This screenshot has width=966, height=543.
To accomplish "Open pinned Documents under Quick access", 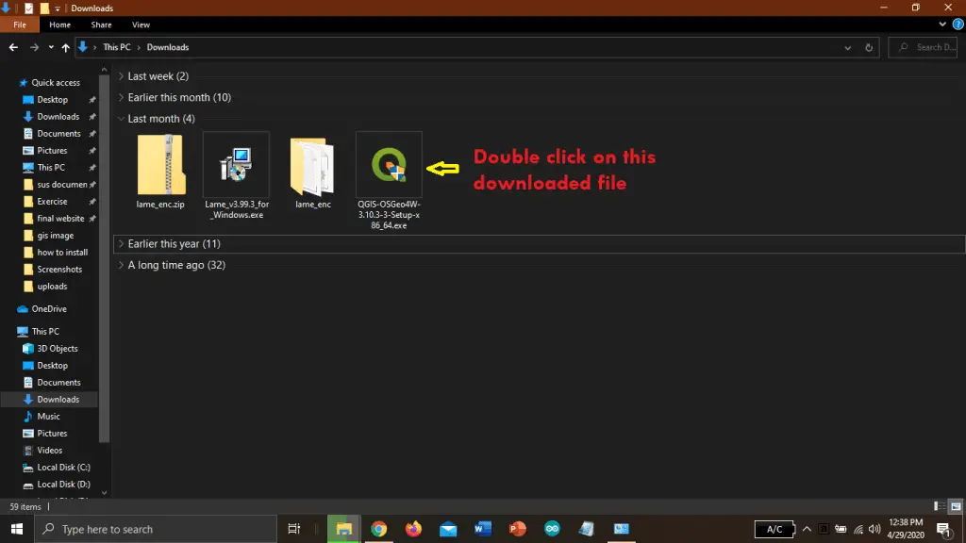I will pyautogui.click(x=58, y=134).
